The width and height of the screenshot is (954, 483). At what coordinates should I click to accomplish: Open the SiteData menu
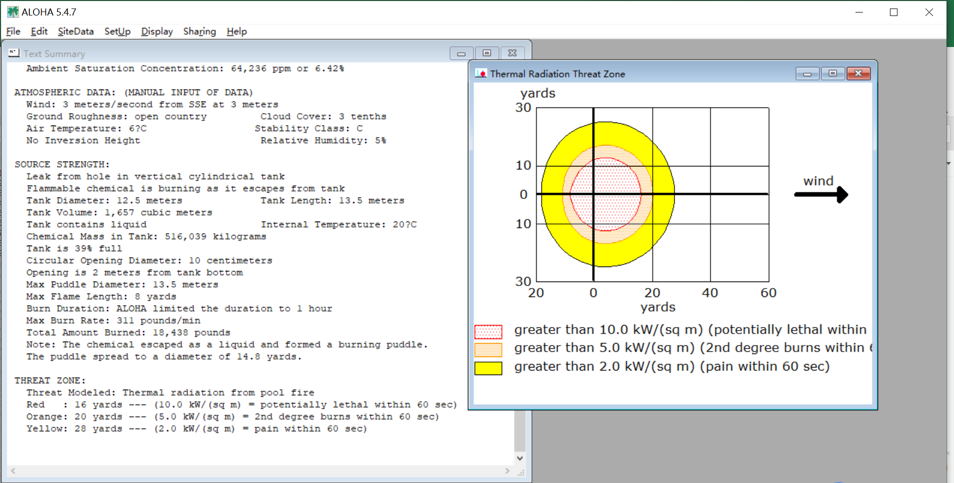tap(76, 31)
